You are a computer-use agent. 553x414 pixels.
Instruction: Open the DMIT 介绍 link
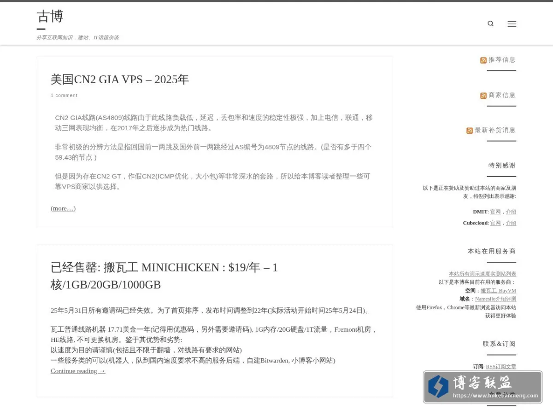[x=511, y=212]
